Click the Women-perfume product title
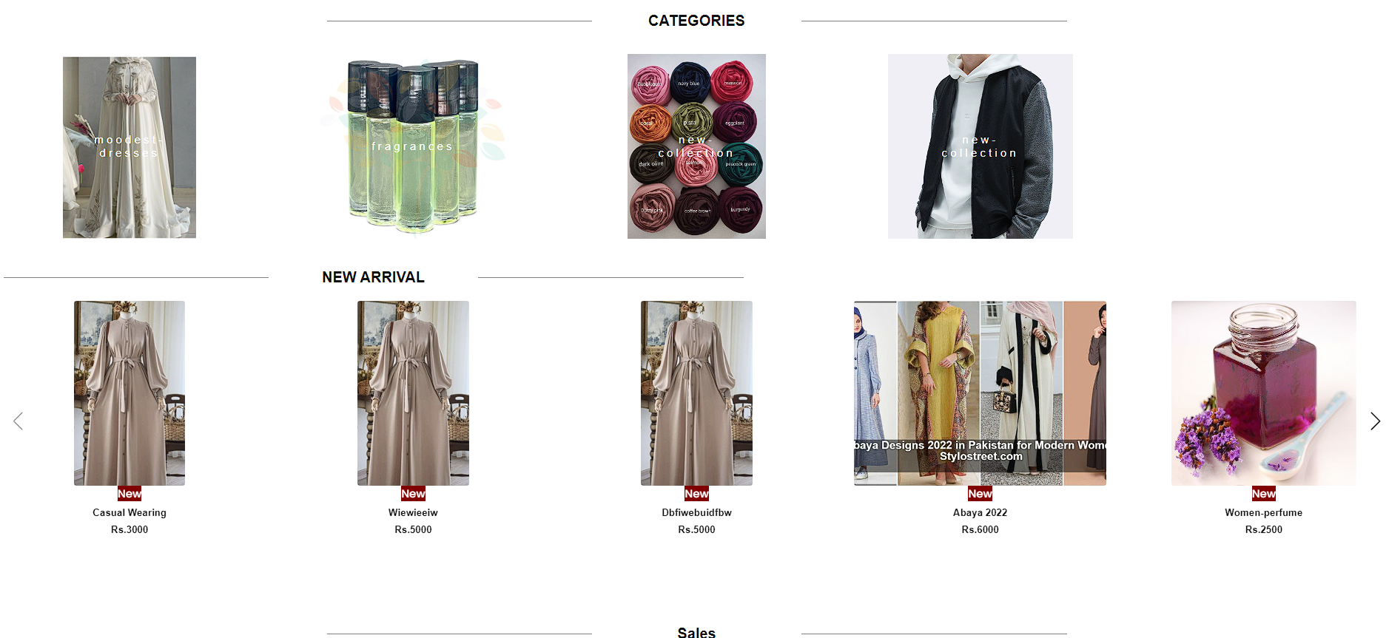This screenshot has width=1389, height=638. (1264, 512)
